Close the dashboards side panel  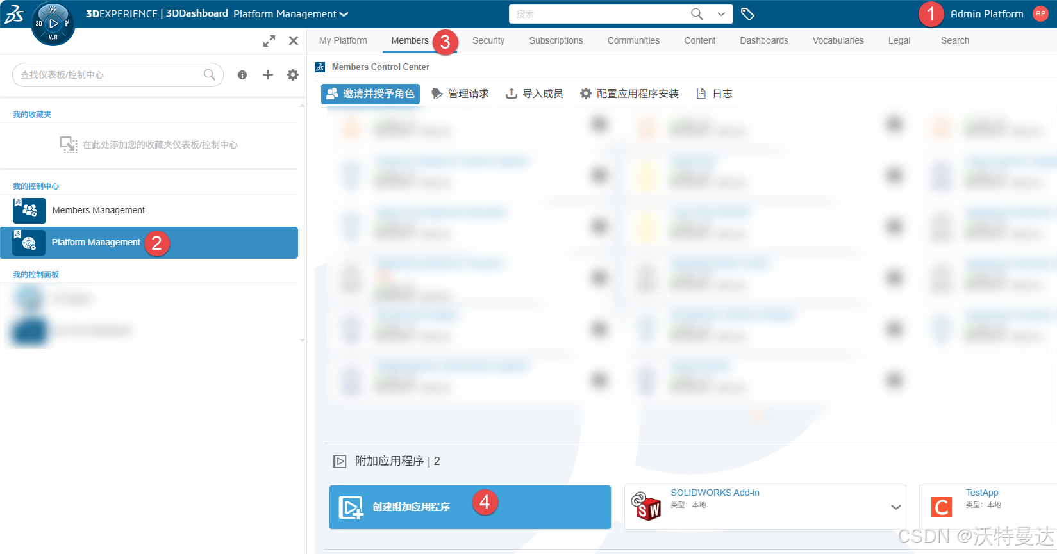294,41
